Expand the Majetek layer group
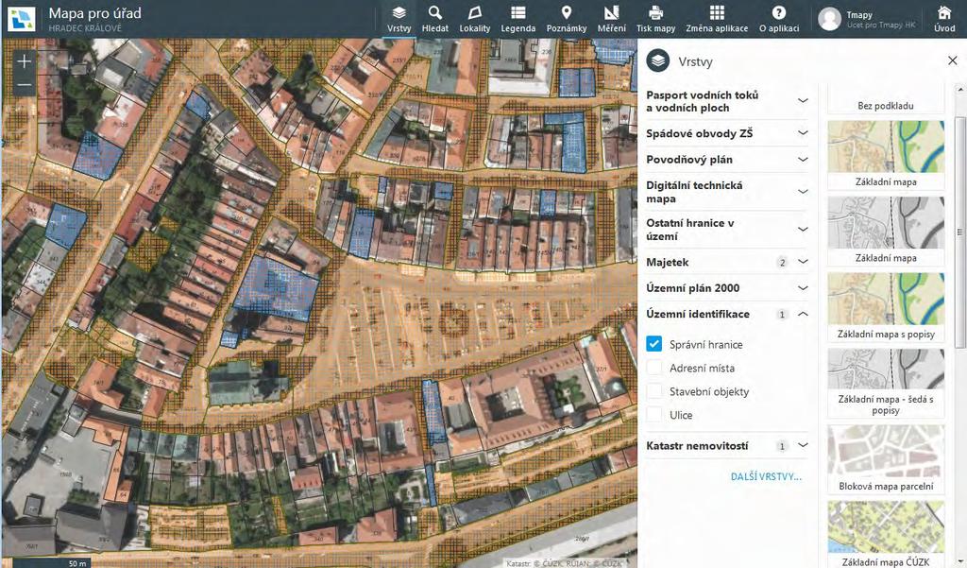 803,262
